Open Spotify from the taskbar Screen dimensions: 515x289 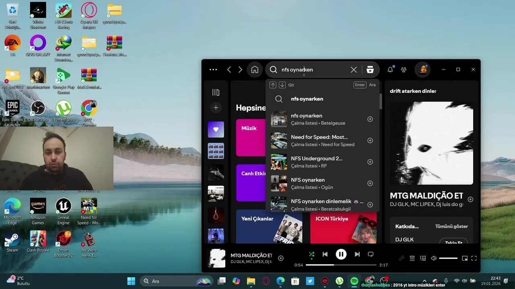[354, 281]
